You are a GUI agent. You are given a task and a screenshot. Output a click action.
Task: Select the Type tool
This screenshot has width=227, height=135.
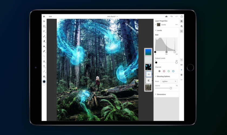click(x=44, y=66)
